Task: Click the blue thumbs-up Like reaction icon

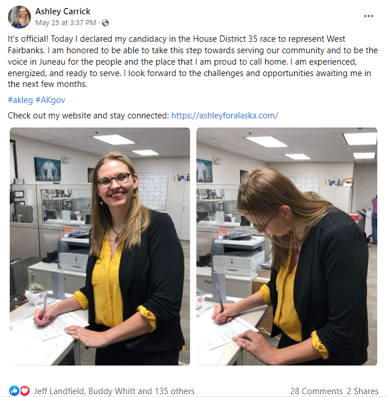Action: click(14, 391)
